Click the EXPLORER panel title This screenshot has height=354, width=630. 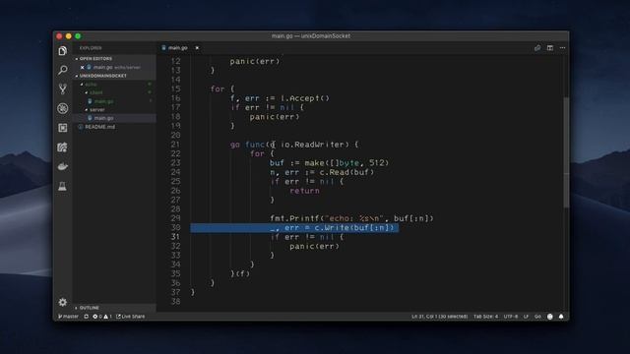click(x=91, y=48)
